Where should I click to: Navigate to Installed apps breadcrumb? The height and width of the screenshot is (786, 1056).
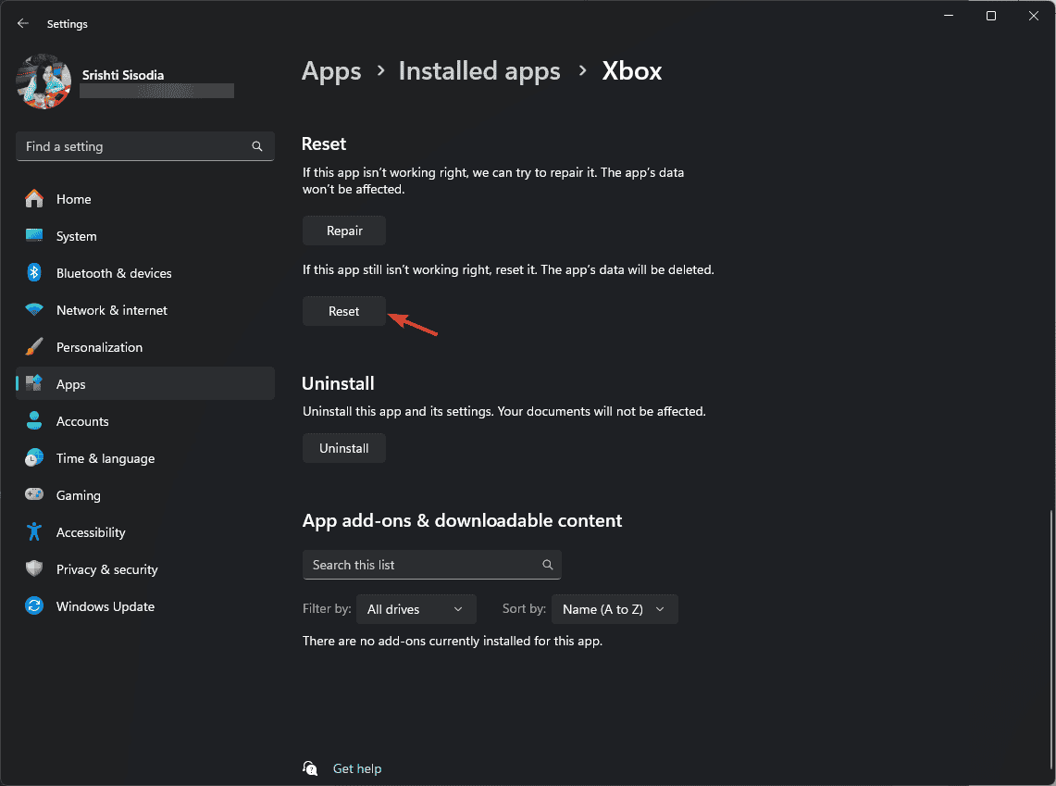479,70
